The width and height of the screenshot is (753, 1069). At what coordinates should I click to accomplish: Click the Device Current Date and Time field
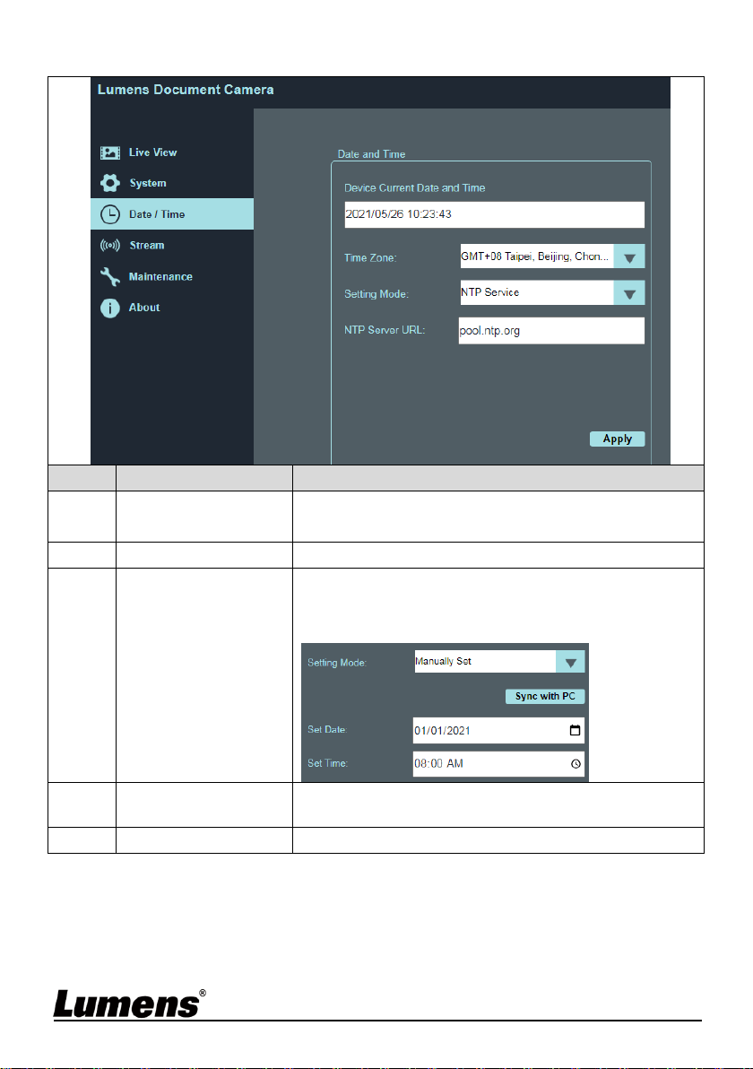[x=494, y=214]
